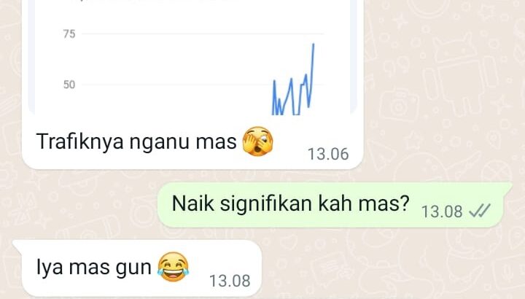This screenshot has width=525, height=299.
Task: Select the "Trafiknya nganu mas" caption text
Action: click(136, 141)
